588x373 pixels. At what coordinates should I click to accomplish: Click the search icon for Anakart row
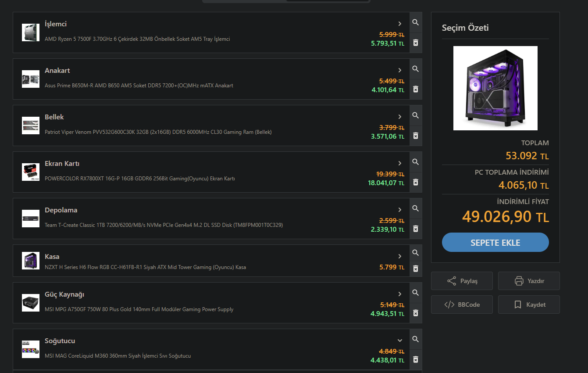pyautogui.click(x=415, y=69)
